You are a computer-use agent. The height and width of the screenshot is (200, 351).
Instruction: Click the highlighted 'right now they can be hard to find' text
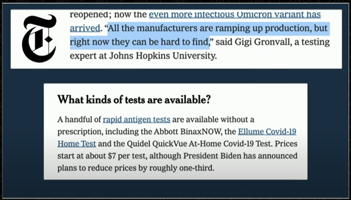pos(139,42)
